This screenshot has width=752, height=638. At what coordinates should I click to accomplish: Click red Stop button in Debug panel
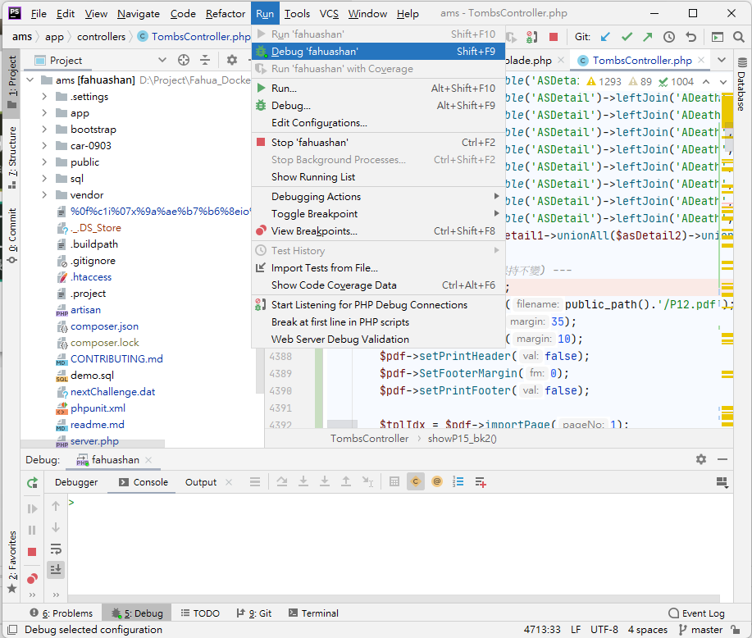(32, 552)
